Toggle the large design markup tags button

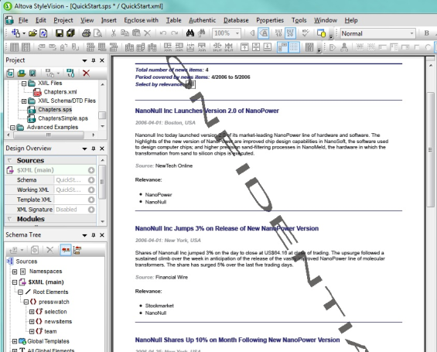tap(264, 33)
